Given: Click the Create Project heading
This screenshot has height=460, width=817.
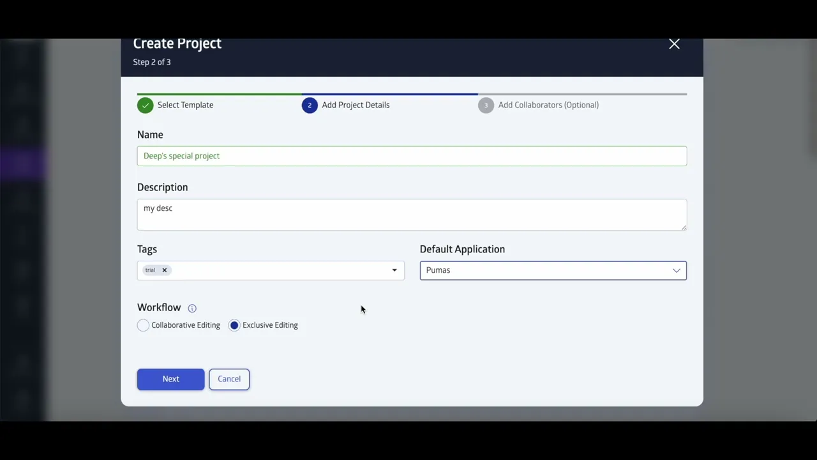Looking at the screenshot, I should point(177,43).
